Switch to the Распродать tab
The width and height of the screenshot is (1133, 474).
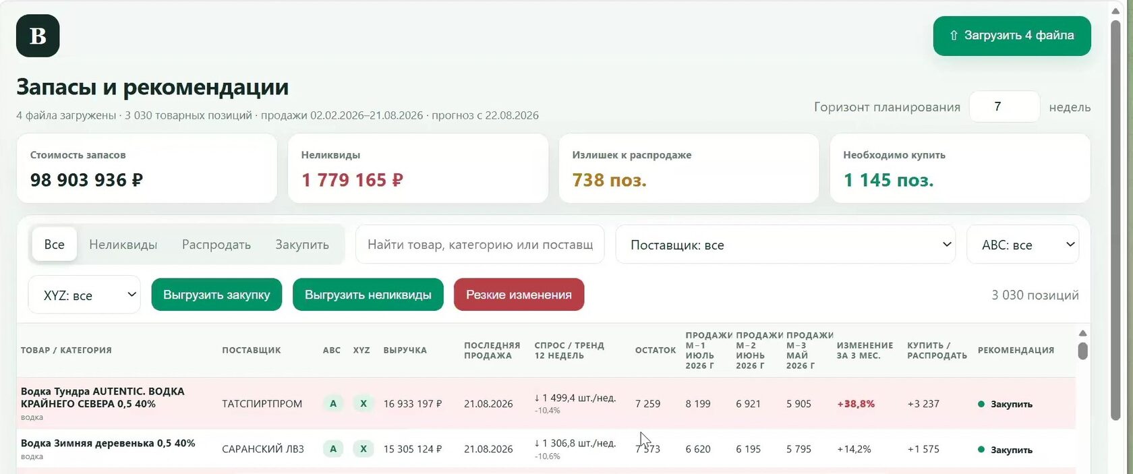click(216, 244)
